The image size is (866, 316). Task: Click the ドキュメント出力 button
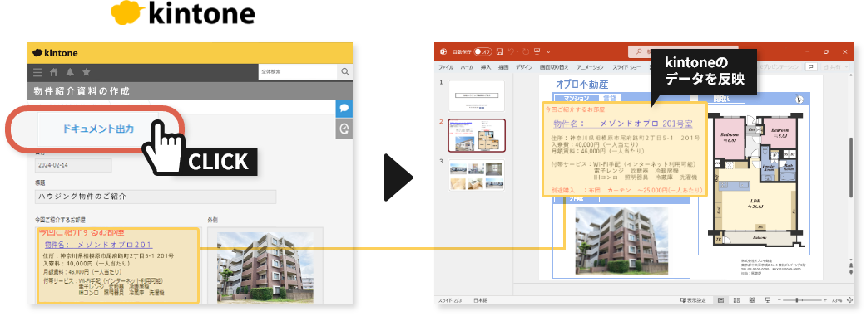98,129
